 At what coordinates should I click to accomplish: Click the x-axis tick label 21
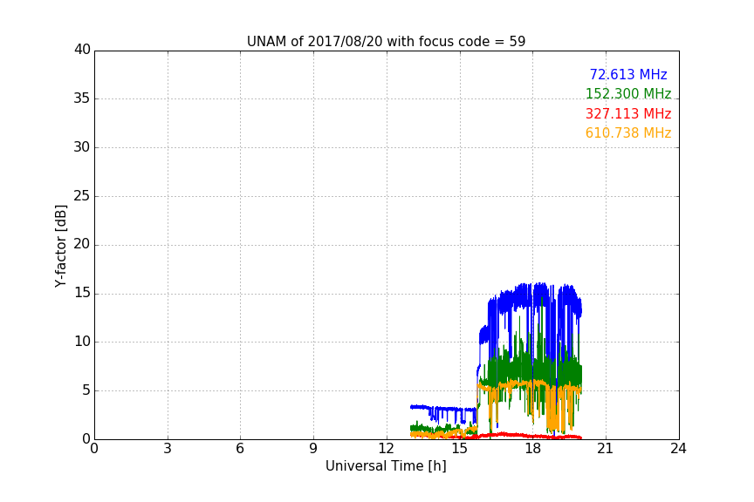tap(606, 449)
